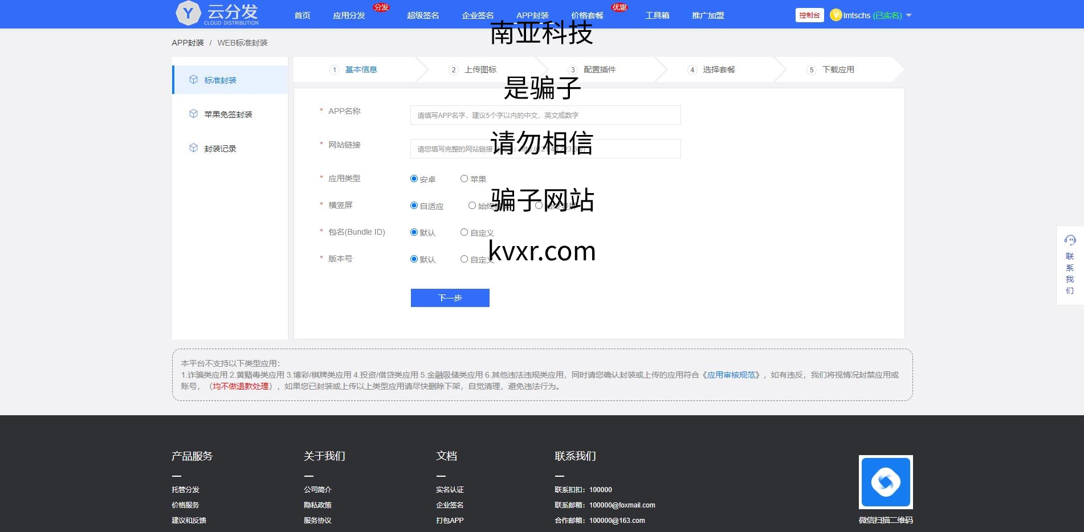Open the 应用分发 navigation menu

click(349, 15)
